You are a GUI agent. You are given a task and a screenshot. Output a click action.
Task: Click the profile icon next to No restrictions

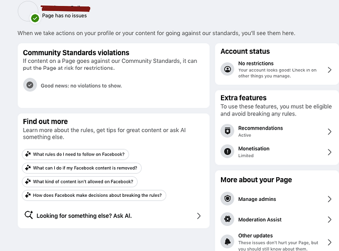[x=227, y=69]
